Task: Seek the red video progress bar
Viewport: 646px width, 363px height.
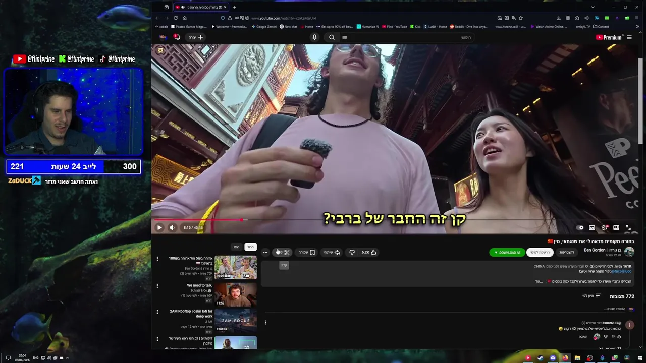Action: pos(394,220)
